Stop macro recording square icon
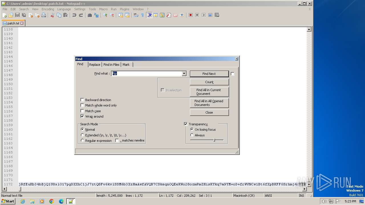The image size is (365, 205). [x=197, y=15]
